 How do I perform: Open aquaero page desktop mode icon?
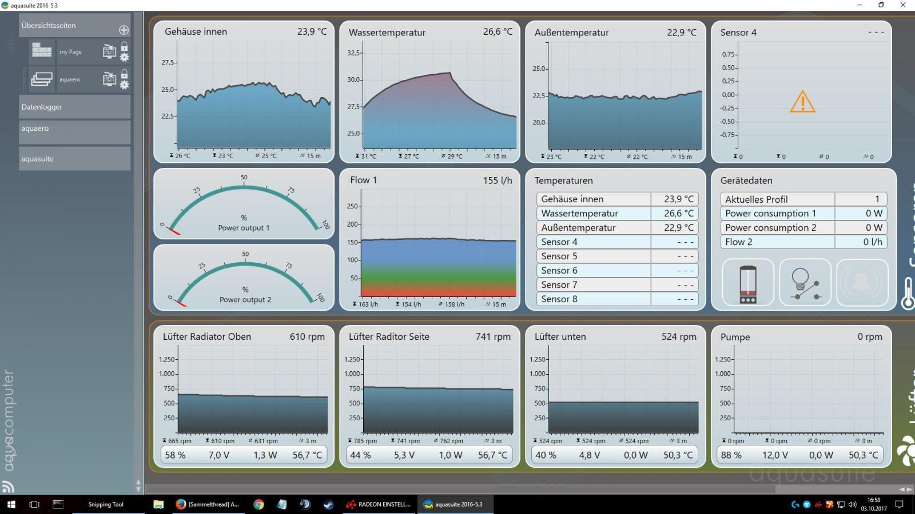pos(109,79)
